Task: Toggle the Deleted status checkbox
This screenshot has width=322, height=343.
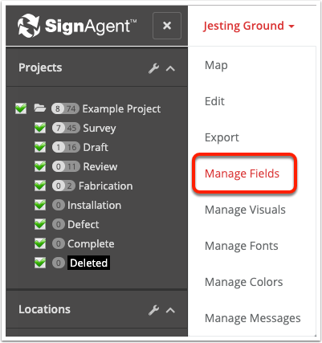Action: (40, 263)
